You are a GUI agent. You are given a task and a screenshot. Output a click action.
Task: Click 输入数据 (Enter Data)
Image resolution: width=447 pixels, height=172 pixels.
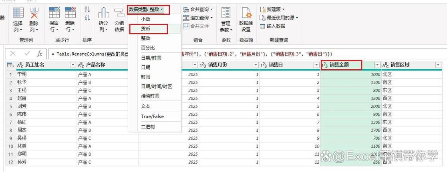tap(272, 26)
